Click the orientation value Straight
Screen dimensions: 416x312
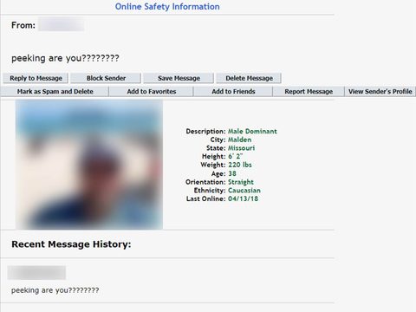tap(241, 182)
